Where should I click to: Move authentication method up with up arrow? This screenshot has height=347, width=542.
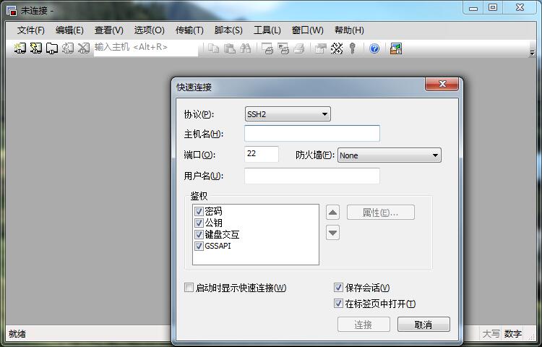point(332,213)
